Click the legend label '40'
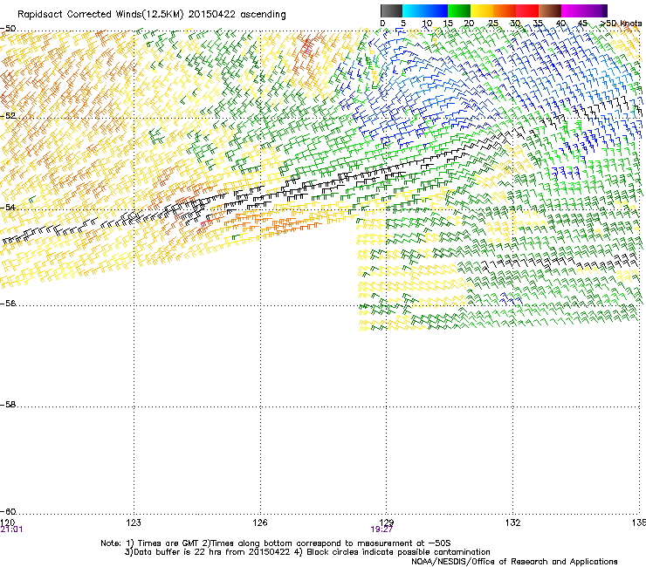 coord(560,24)
